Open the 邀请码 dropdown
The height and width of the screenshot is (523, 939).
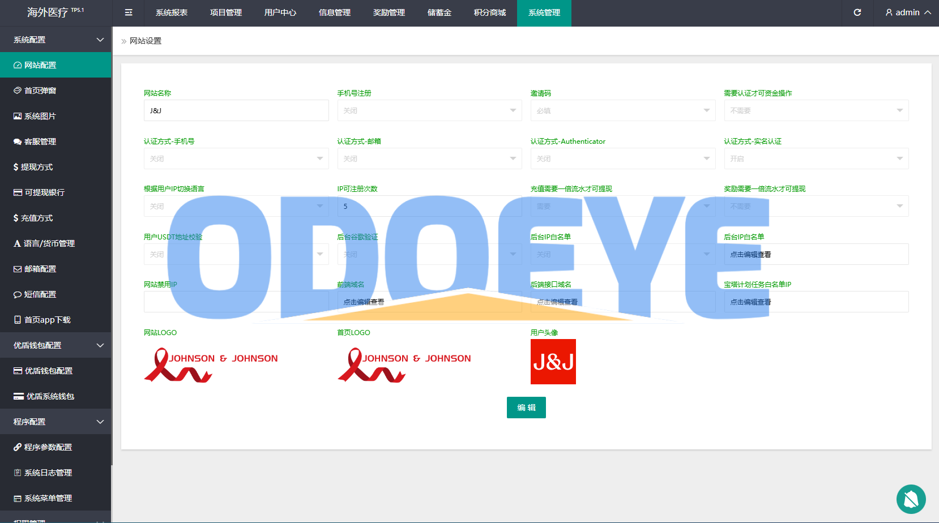623,110
